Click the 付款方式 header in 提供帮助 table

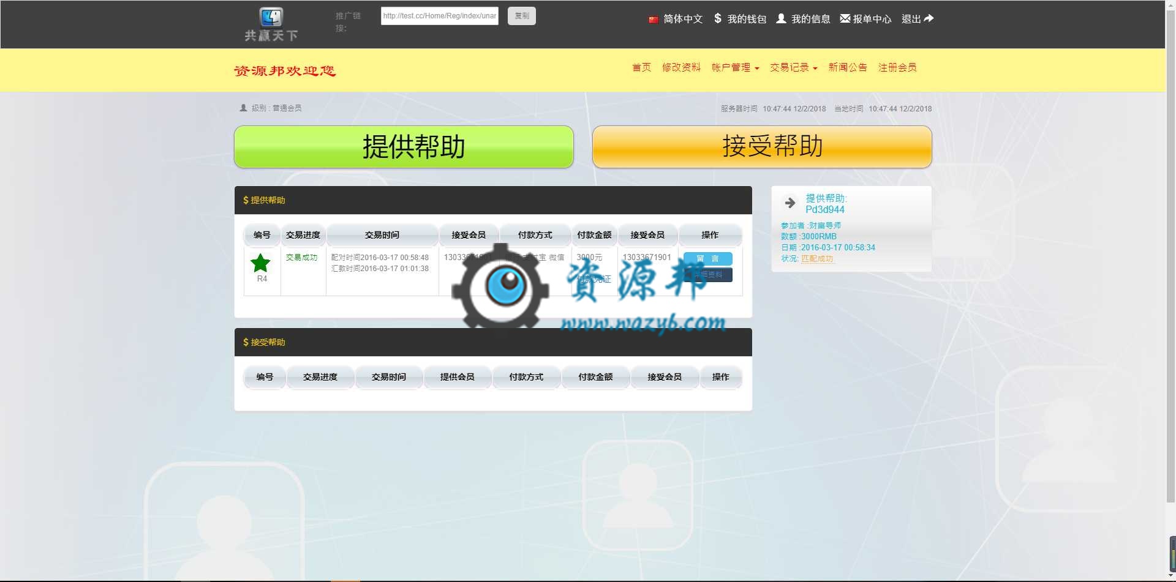click(x=535, y=235)
